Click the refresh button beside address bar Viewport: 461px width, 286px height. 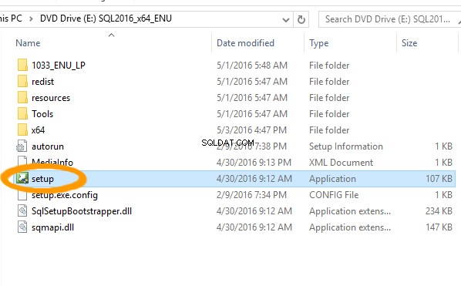click(x=301, y=19)
